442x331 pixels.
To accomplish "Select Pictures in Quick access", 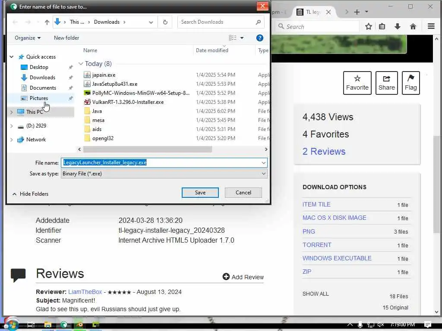I will pos(38,98).
